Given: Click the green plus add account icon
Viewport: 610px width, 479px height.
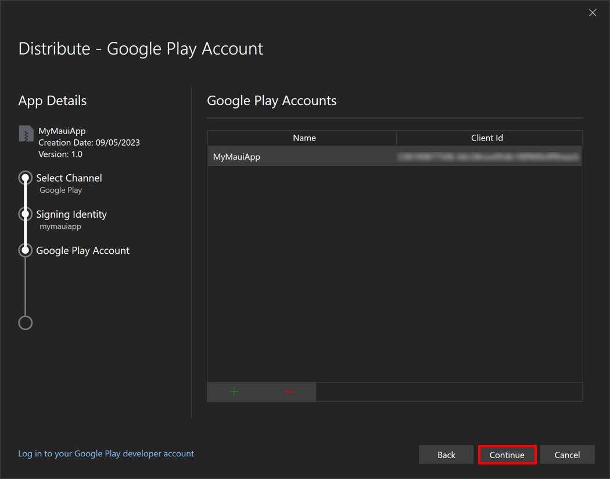Looking at the screenshot, I should (x=234, y=391).
